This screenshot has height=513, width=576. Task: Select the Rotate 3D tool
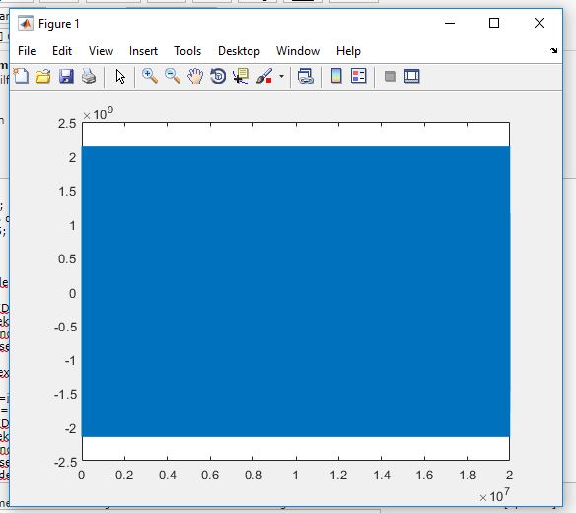pos(218,76)
